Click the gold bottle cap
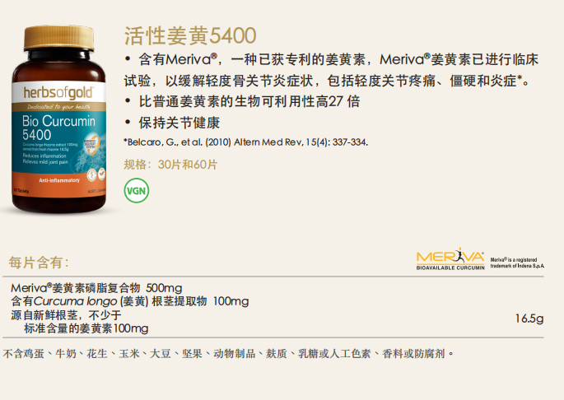The height and width of the screenshot is (400, 564). (59, 38)
